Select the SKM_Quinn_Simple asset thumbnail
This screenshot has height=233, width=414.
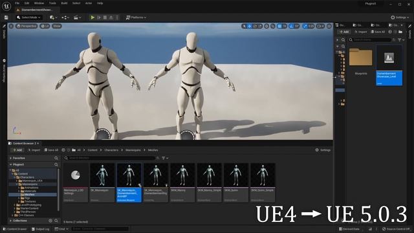coord(263,183)
